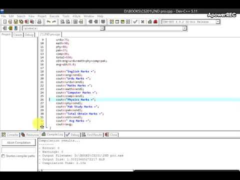This screenshot has width=240, height=180.
Task: Click the Go to function icon
Action: (x=75, y=21)
